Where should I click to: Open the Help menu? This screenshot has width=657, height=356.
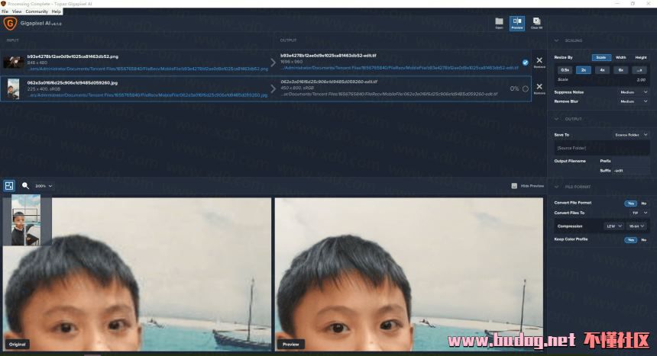56,11
